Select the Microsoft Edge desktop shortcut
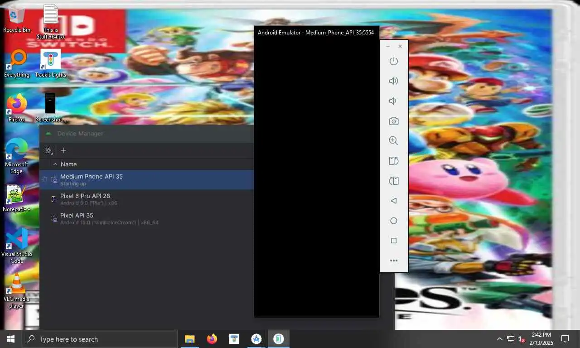Image resolution: width=580 pixels, height=348 pixels. (17, 157)
